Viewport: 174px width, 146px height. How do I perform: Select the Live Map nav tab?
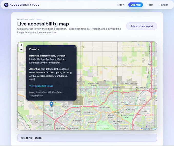[x=136, y=5]
